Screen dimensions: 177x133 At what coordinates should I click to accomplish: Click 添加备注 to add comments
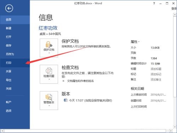[x=156, y=80]
